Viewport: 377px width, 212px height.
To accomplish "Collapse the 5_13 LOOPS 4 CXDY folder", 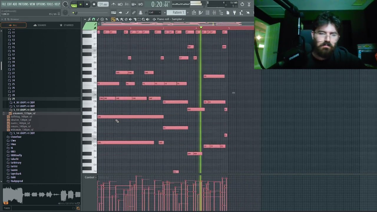I will (22, 110).
